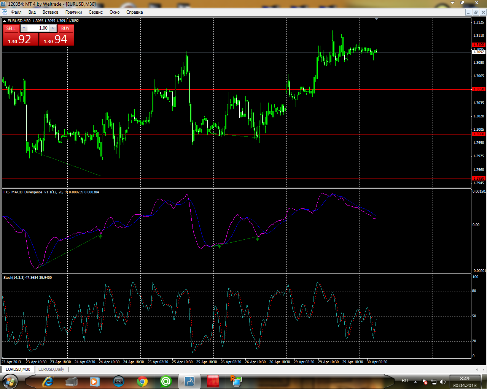Open the Сервис menu
487x389 pixels.
(96, 12)
